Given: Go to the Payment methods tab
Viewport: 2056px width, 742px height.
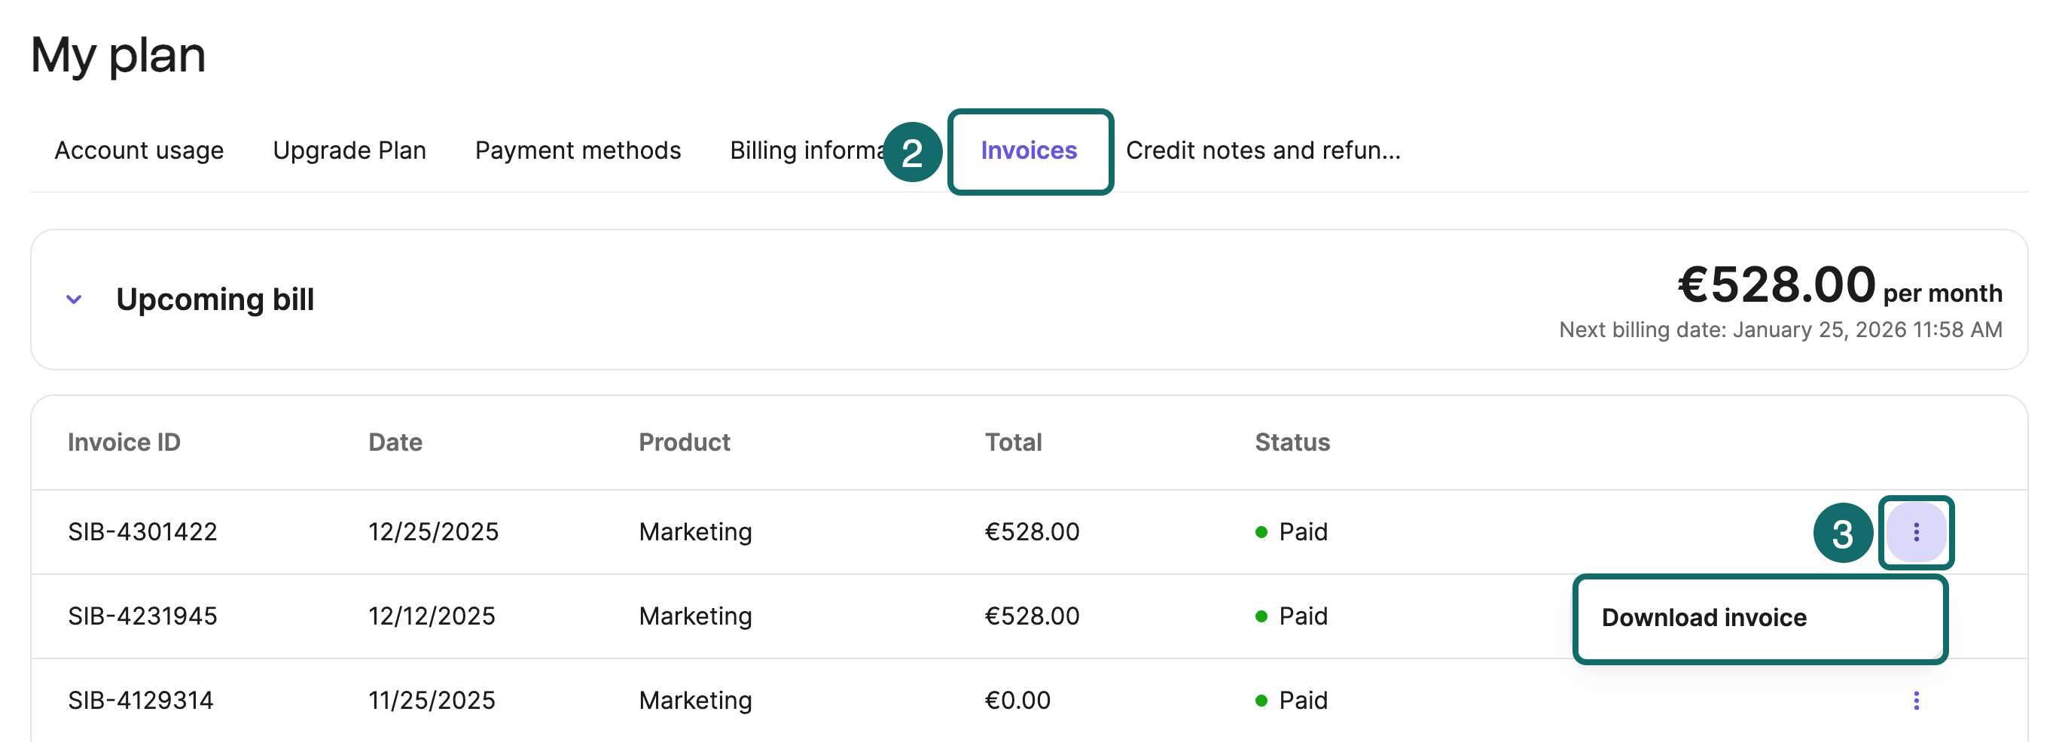Looking at the screenshot, I should pos(577,150).
